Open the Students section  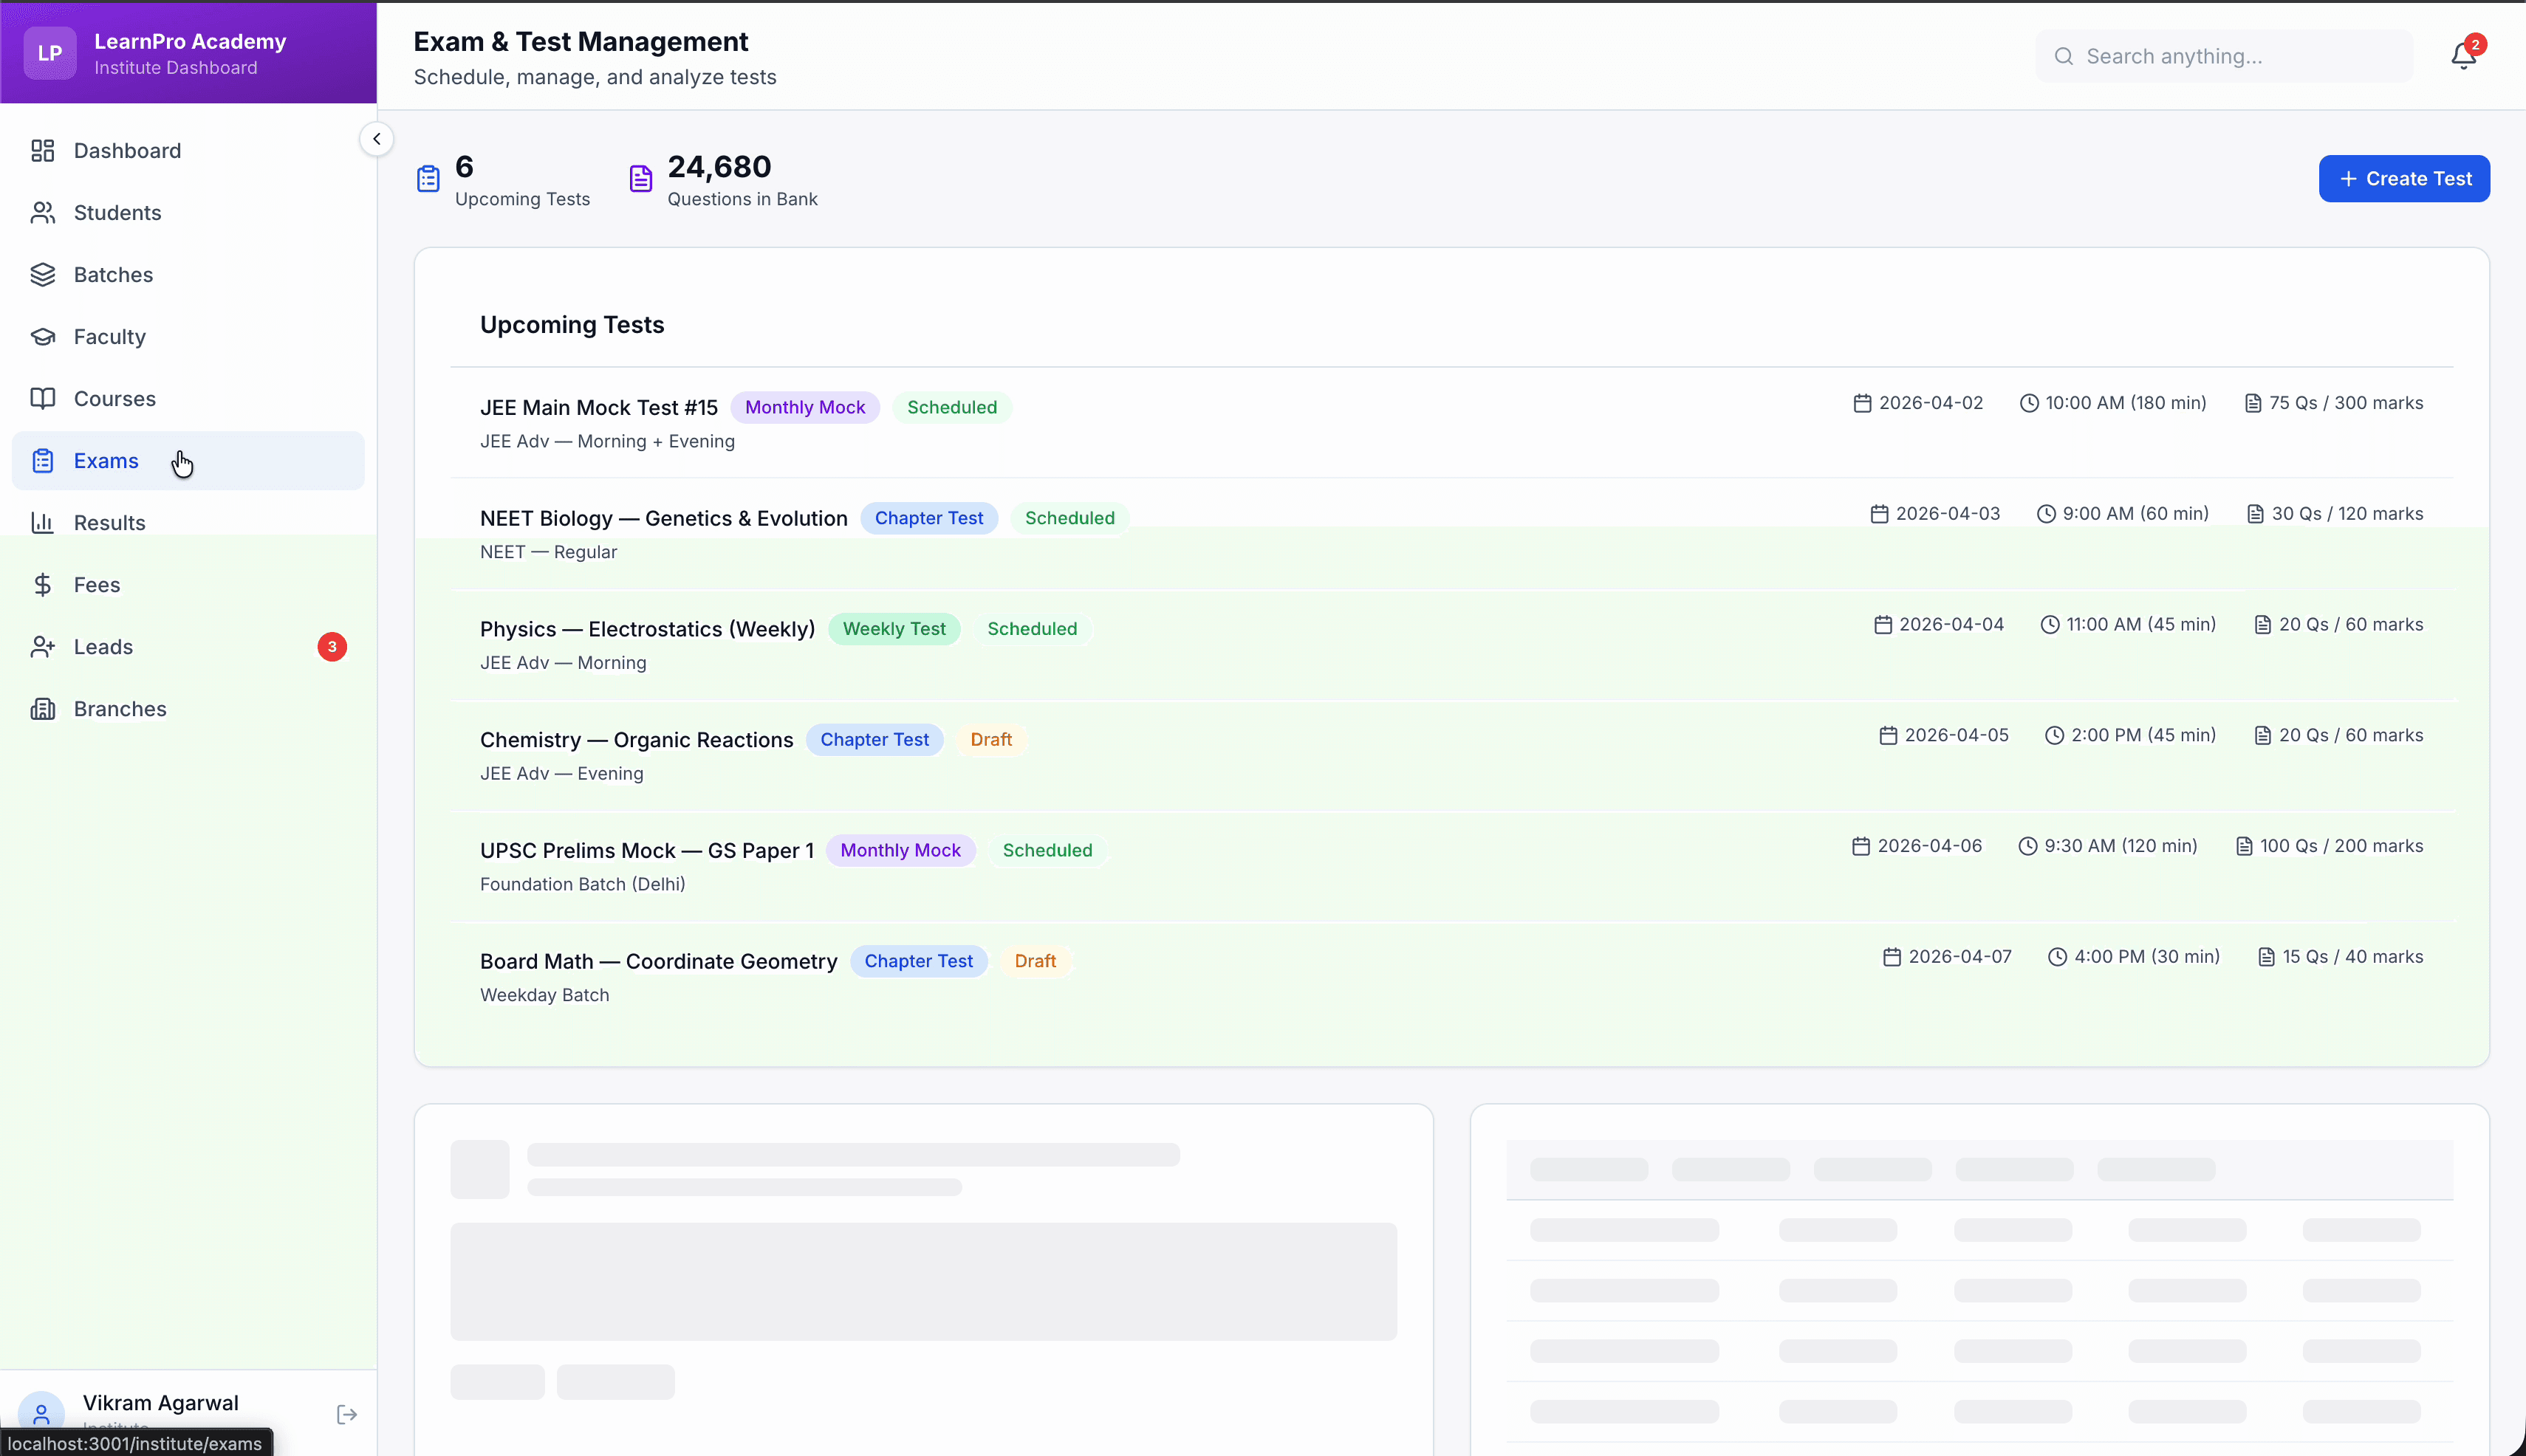[117, 213]
